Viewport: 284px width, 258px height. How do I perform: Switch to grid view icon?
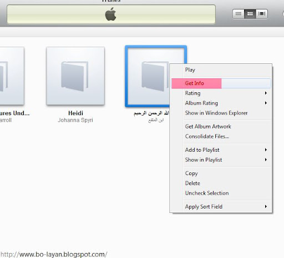click(250, 14)
